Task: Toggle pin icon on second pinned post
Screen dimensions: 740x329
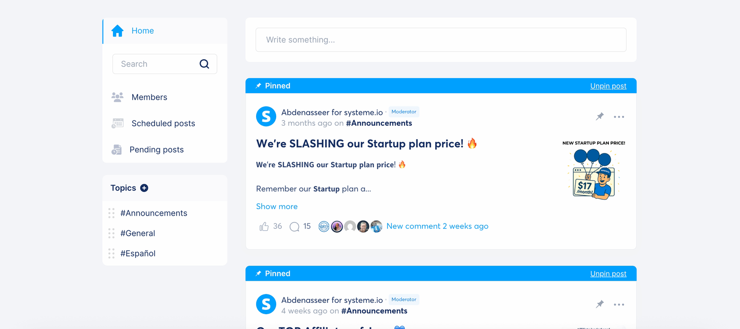Action: 600,304
